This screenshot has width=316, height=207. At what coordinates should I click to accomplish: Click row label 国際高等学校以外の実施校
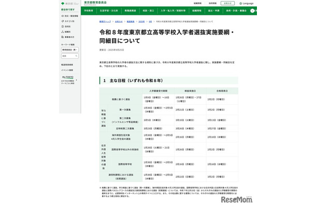click(x=125, y=150)
